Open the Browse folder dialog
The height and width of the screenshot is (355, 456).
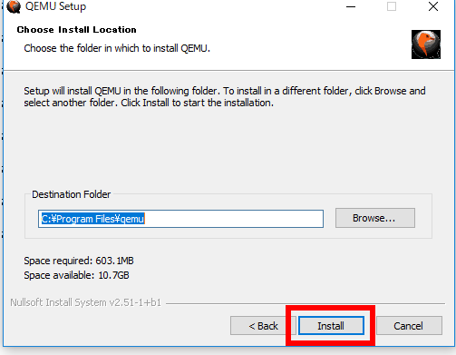click(375, 218)
